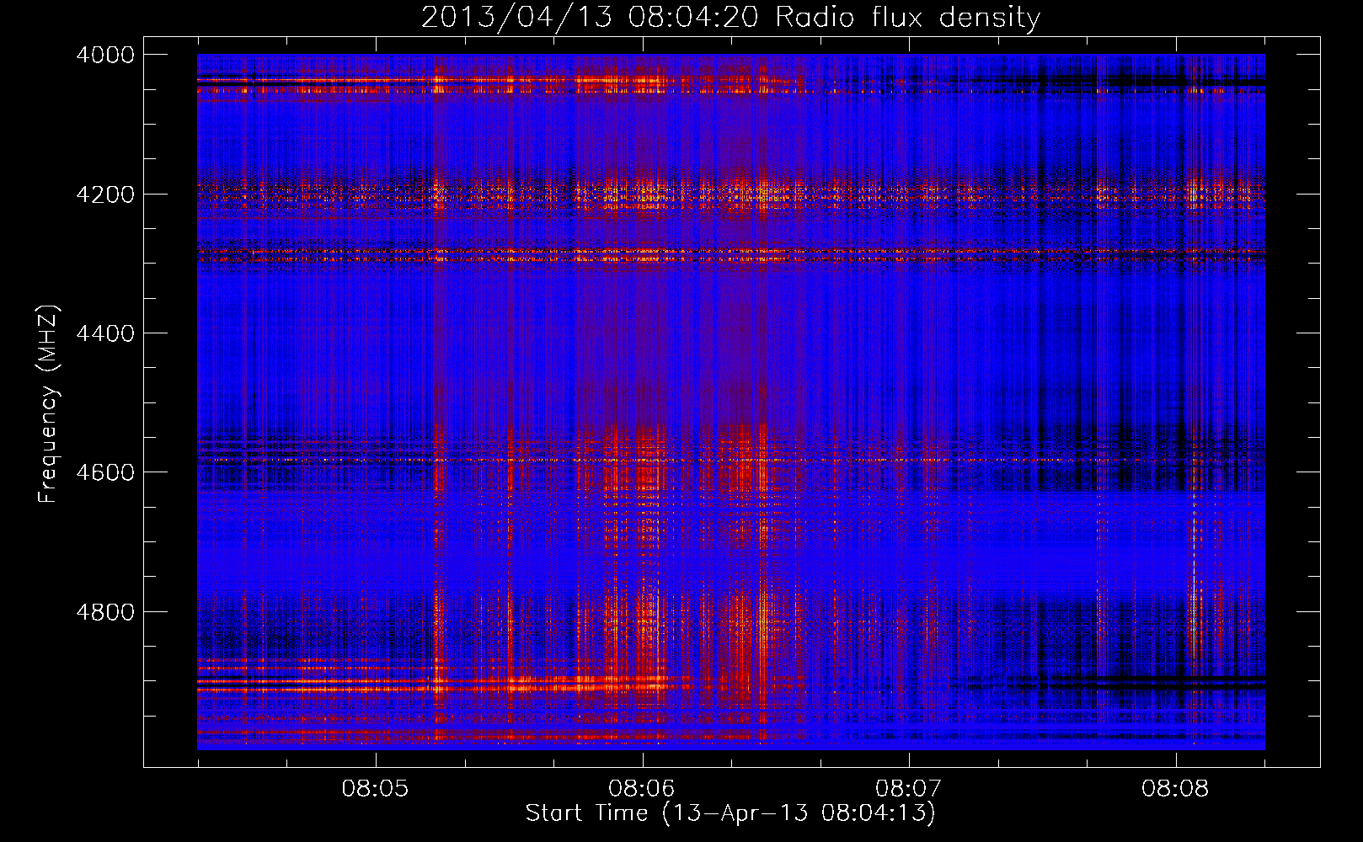Click the frequency tick label "4800"
The height and width of the screenshot is (842, 1363).
(x=105, y=611)
